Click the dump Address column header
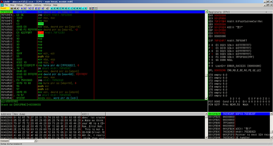 coord(6,114)
